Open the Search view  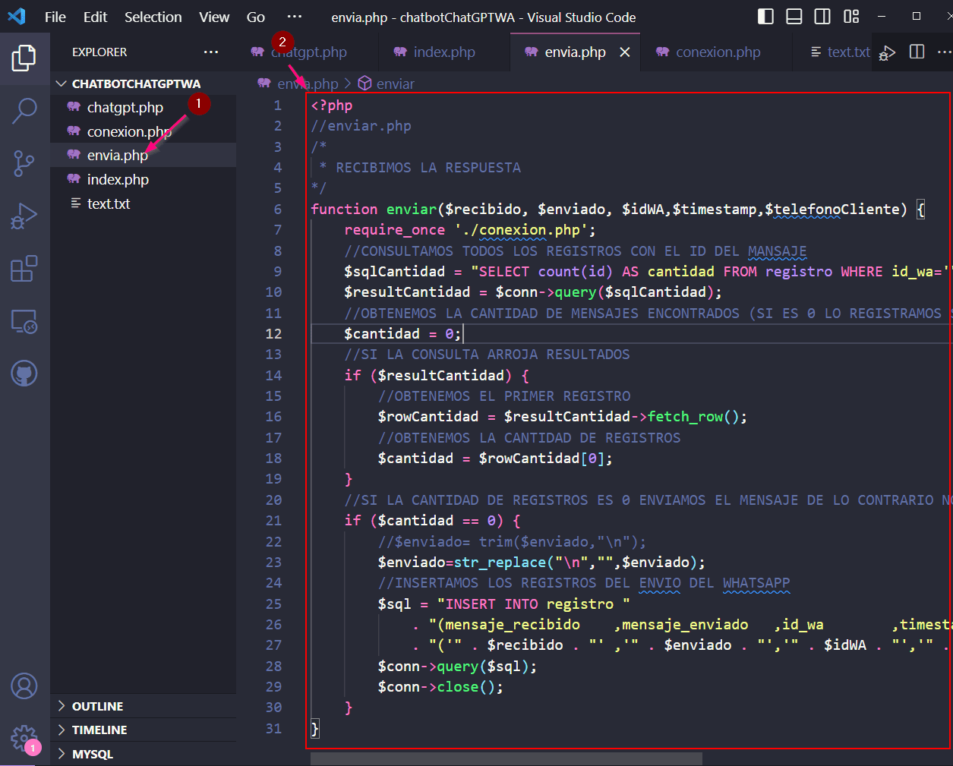click(24, 111)
